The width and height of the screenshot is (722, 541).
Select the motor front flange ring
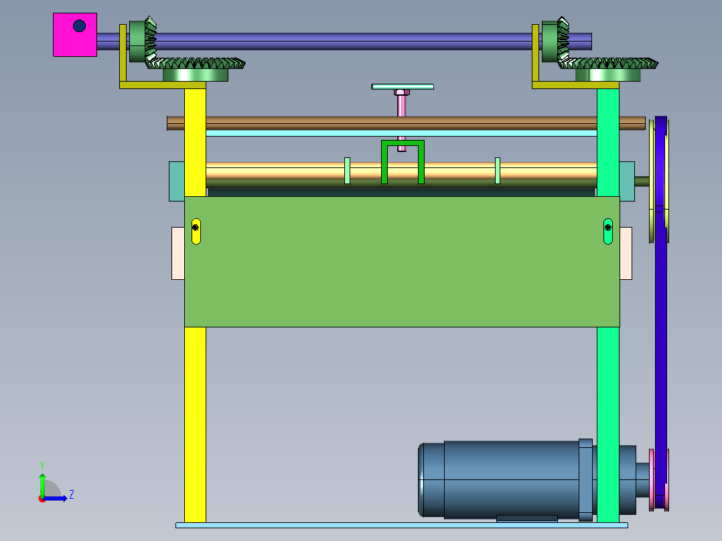(x=585, y=480)
